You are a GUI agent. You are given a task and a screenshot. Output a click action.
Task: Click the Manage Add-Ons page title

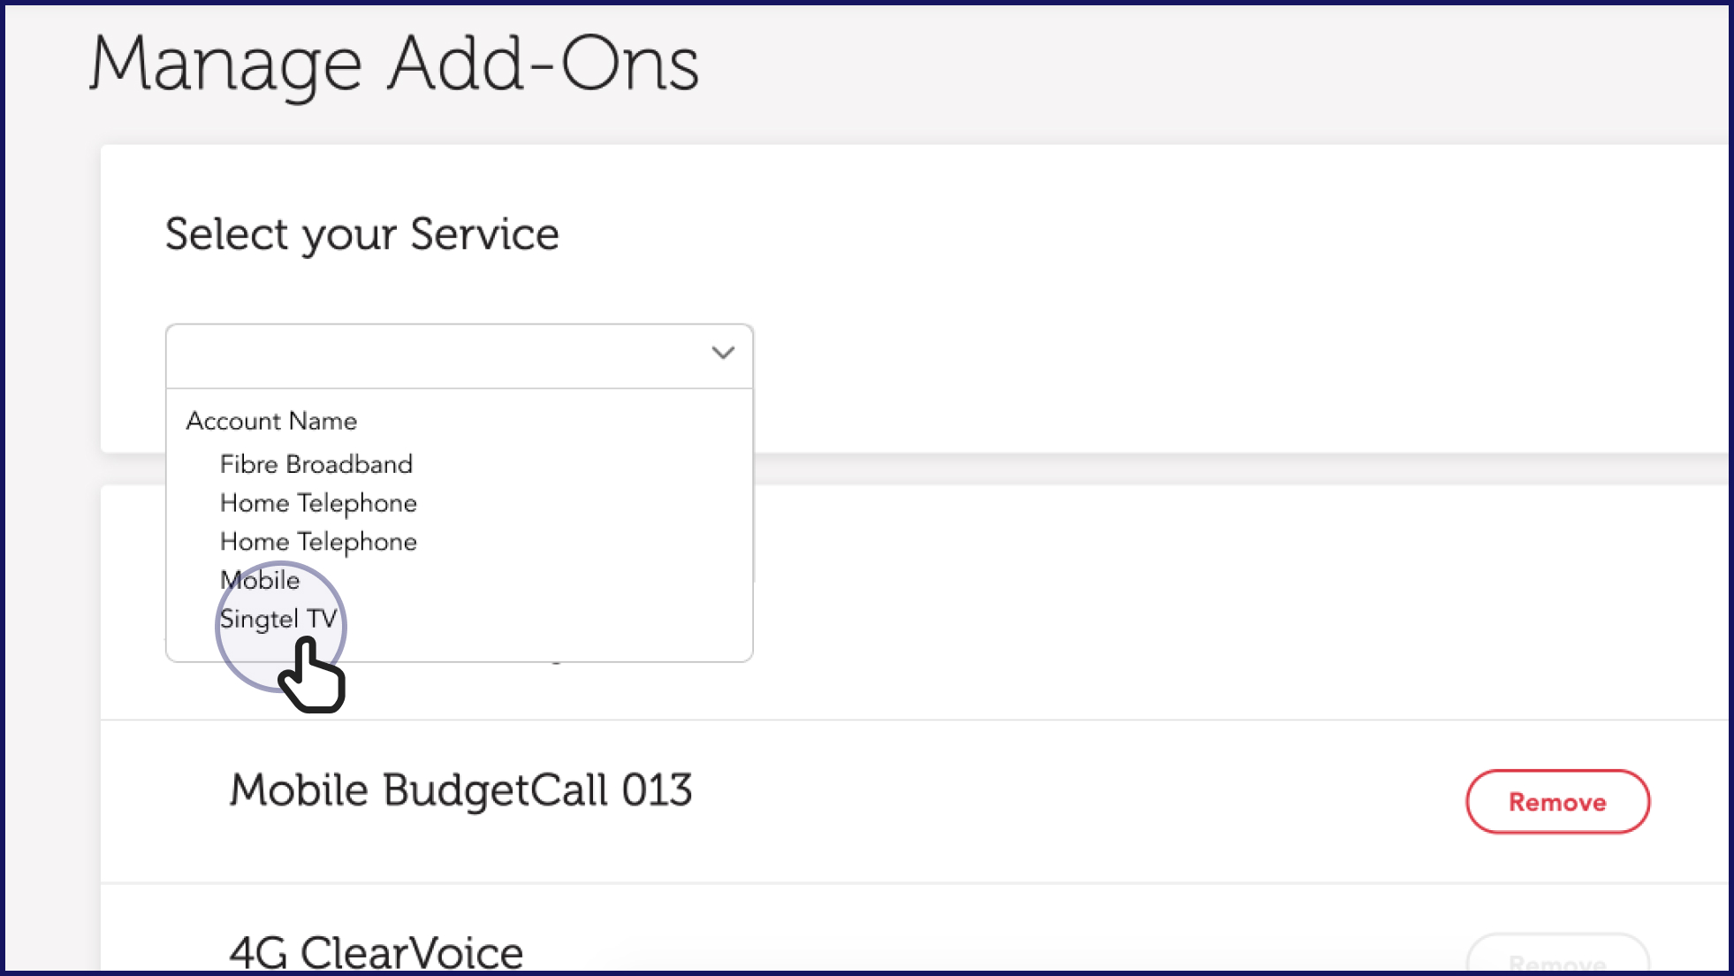(394, 64)
